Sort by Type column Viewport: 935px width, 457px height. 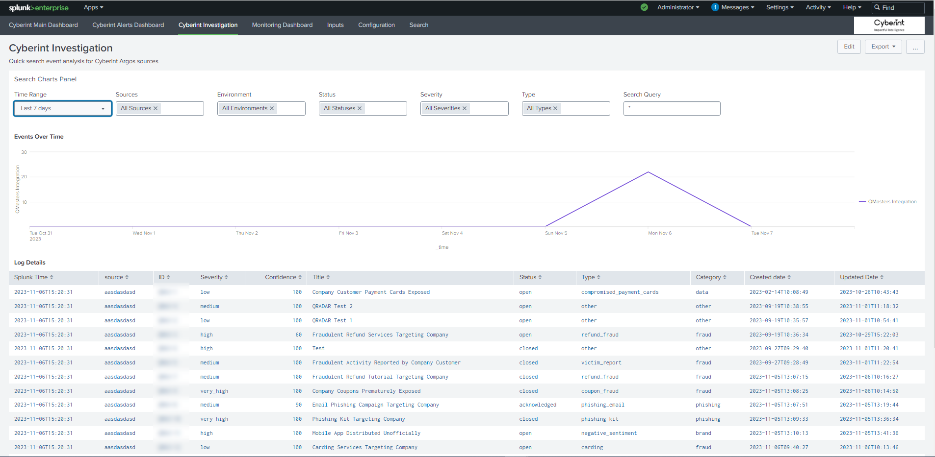pos(591,277)
